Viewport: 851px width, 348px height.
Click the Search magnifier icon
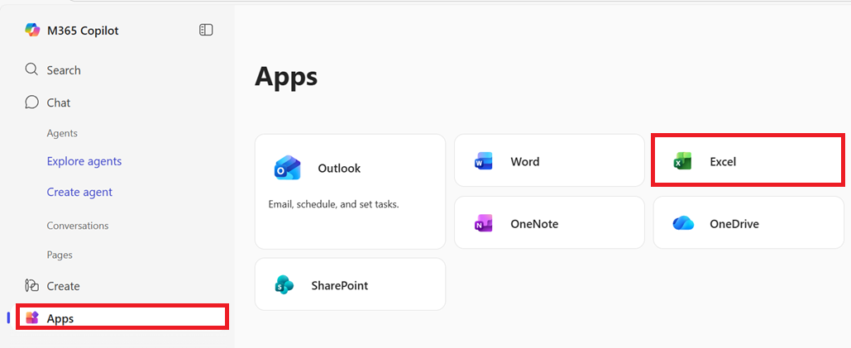[x=31, y=70]
